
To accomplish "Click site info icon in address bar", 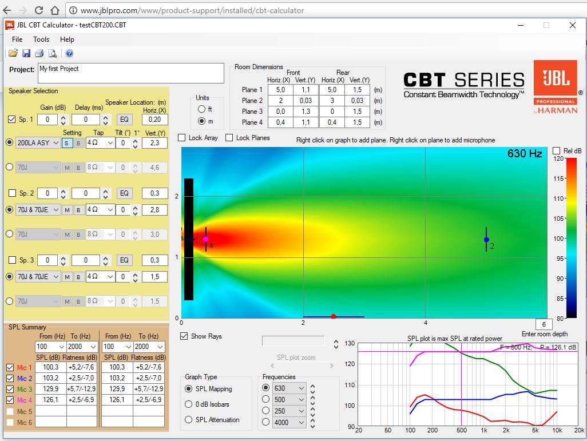I will click(73, 10).
